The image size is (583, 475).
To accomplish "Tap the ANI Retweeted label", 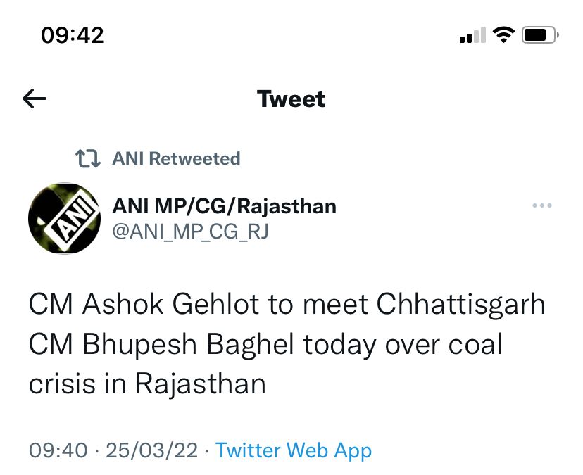I will [x=176, y=158].
